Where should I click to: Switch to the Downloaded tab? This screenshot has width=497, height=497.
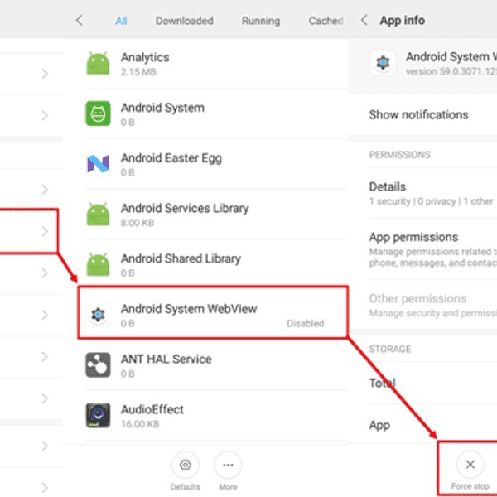pyautogui.click(x=184, y=21)
